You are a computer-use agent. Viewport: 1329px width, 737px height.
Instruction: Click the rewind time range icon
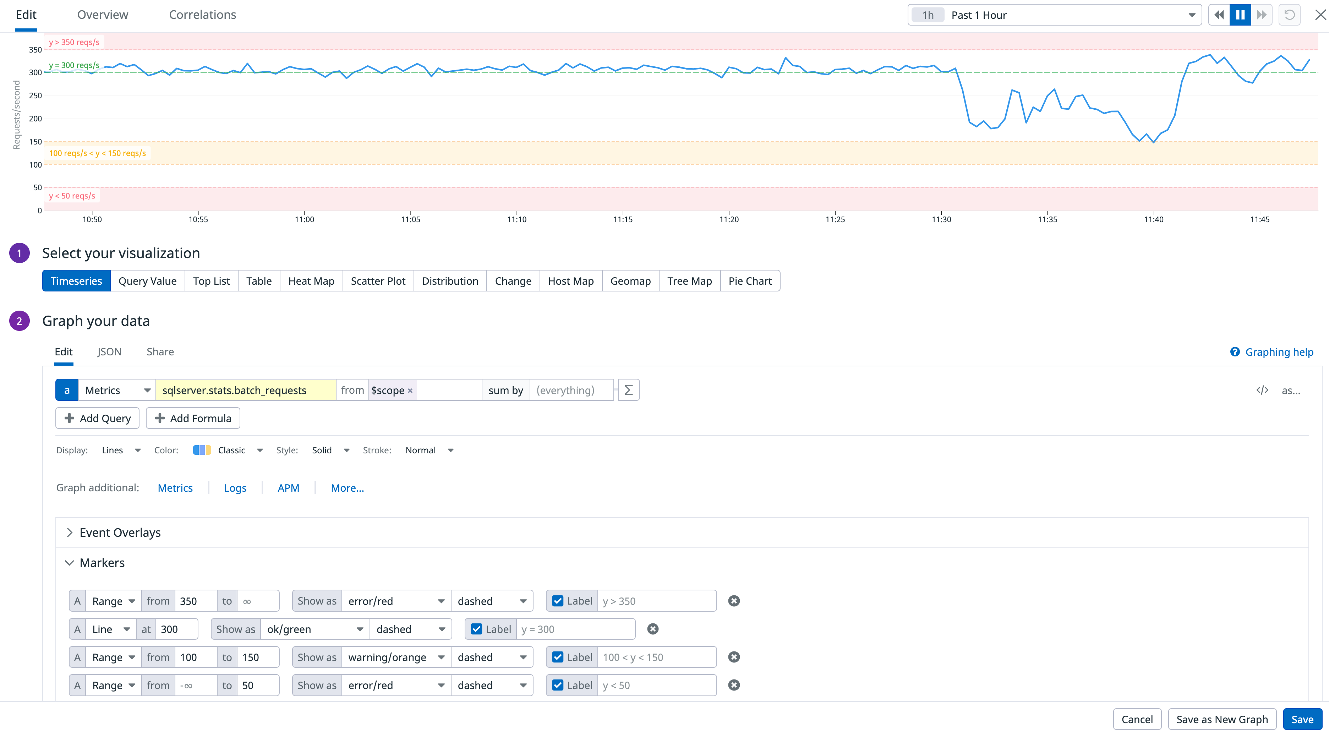[x=1219, y=15]
